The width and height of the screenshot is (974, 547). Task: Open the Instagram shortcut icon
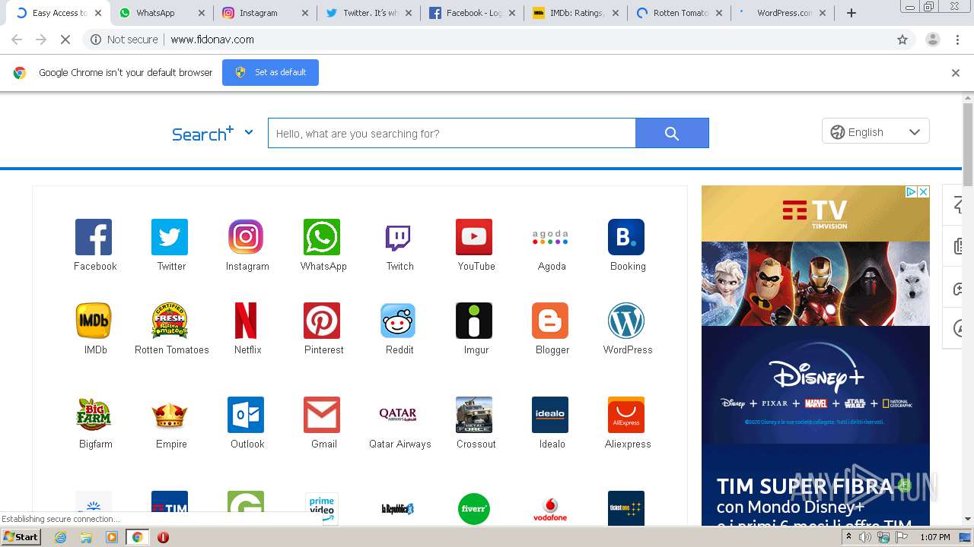[x=246, y=237]
